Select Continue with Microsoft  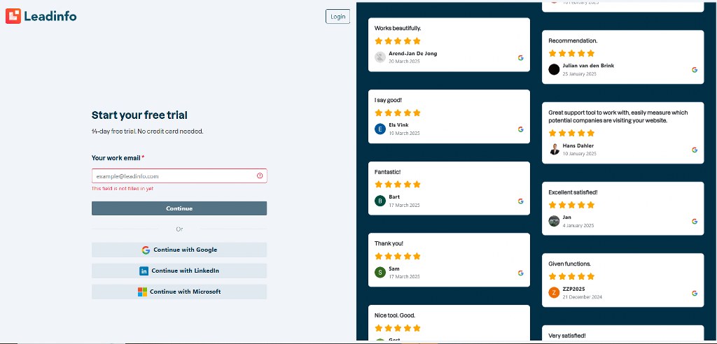[179, 292]
